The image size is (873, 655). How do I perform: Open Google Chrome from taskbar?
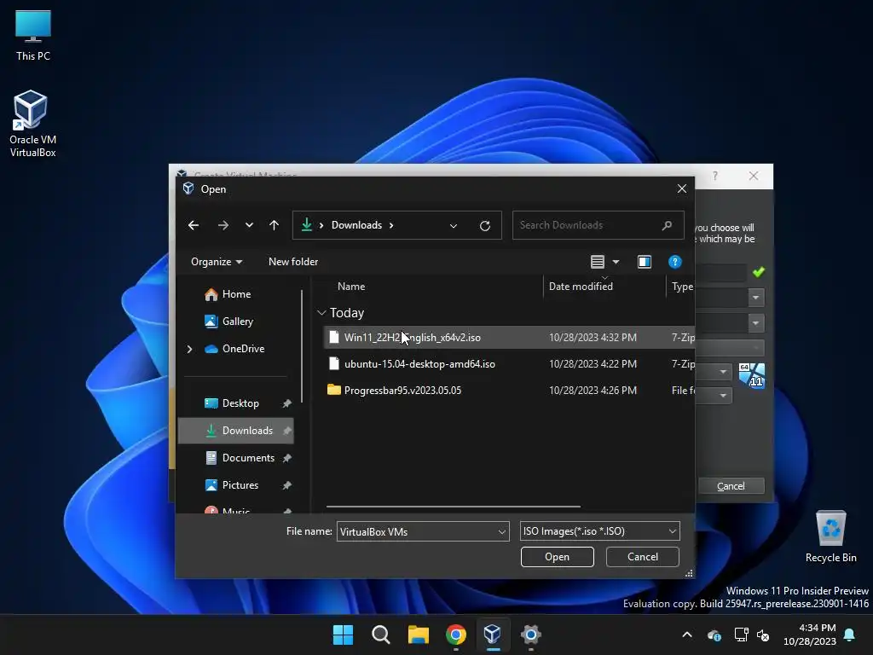click(456, 635)
